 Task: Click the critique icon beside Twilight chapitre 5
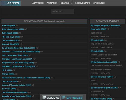92,26
